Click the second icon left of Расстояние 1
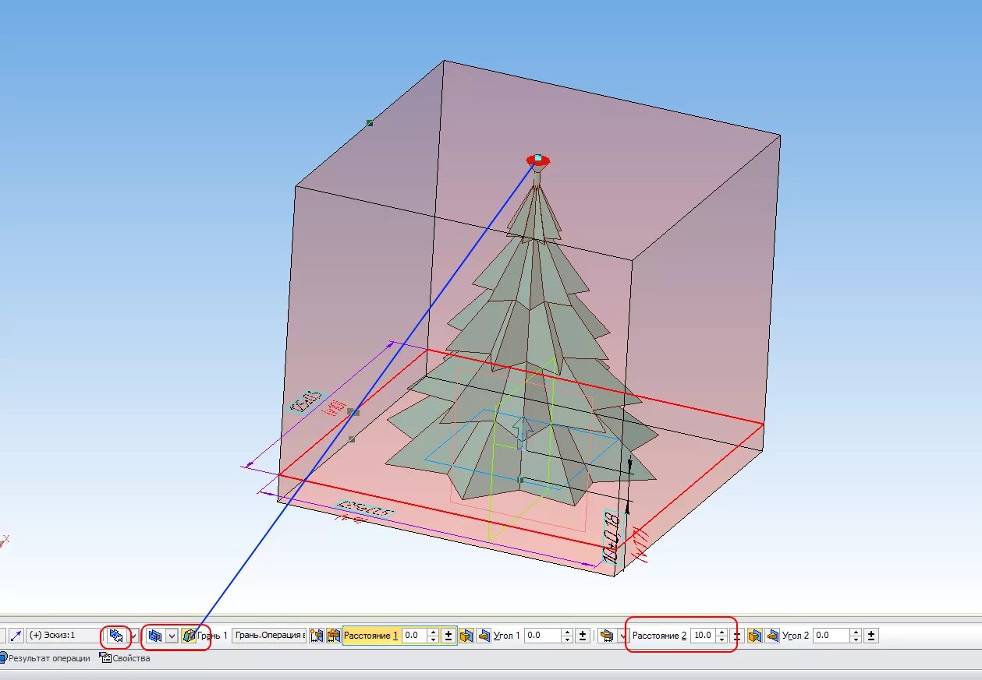 pos(334,636)
